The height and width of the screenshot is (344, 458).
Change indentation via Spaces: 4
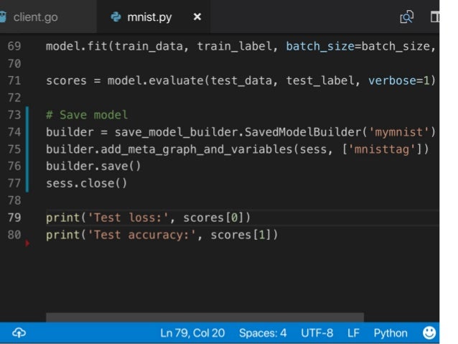263,333
